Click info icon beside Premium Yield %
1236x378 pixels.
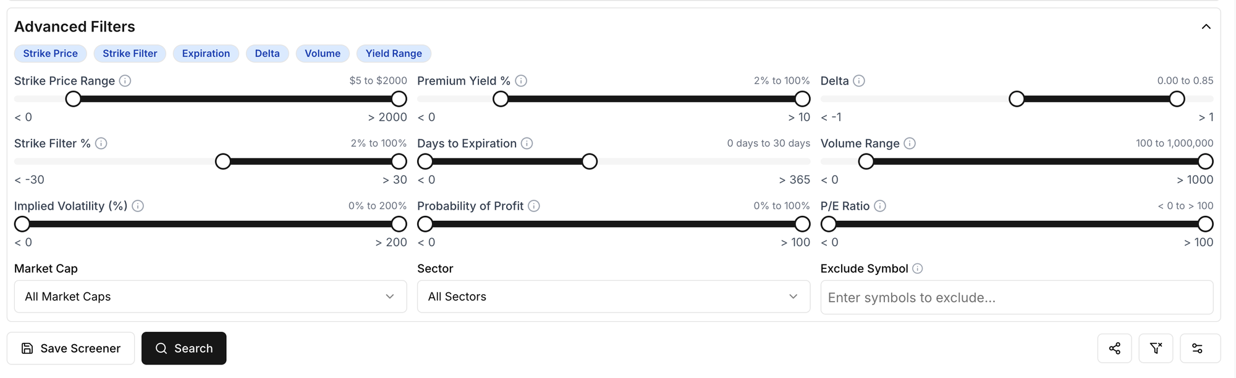pos(521,81)
